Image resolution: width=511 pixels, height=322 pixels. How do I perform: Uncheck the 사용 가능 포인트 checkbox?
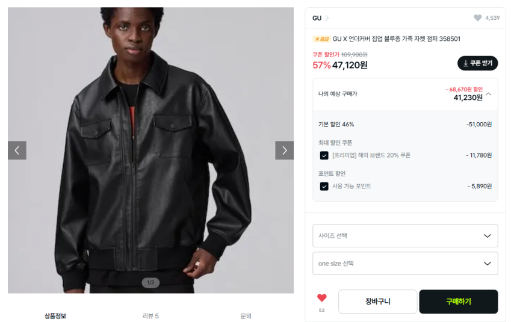pyautogui.click(x=324, y=187)
